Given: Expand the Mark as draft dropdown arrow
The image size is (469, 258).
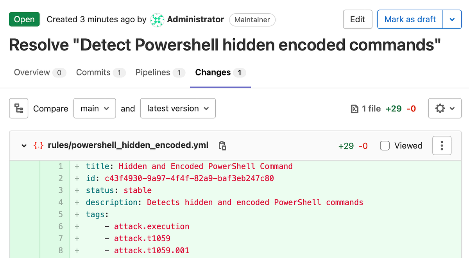Looking at the screenshot, I should click(x=452, y=19).
